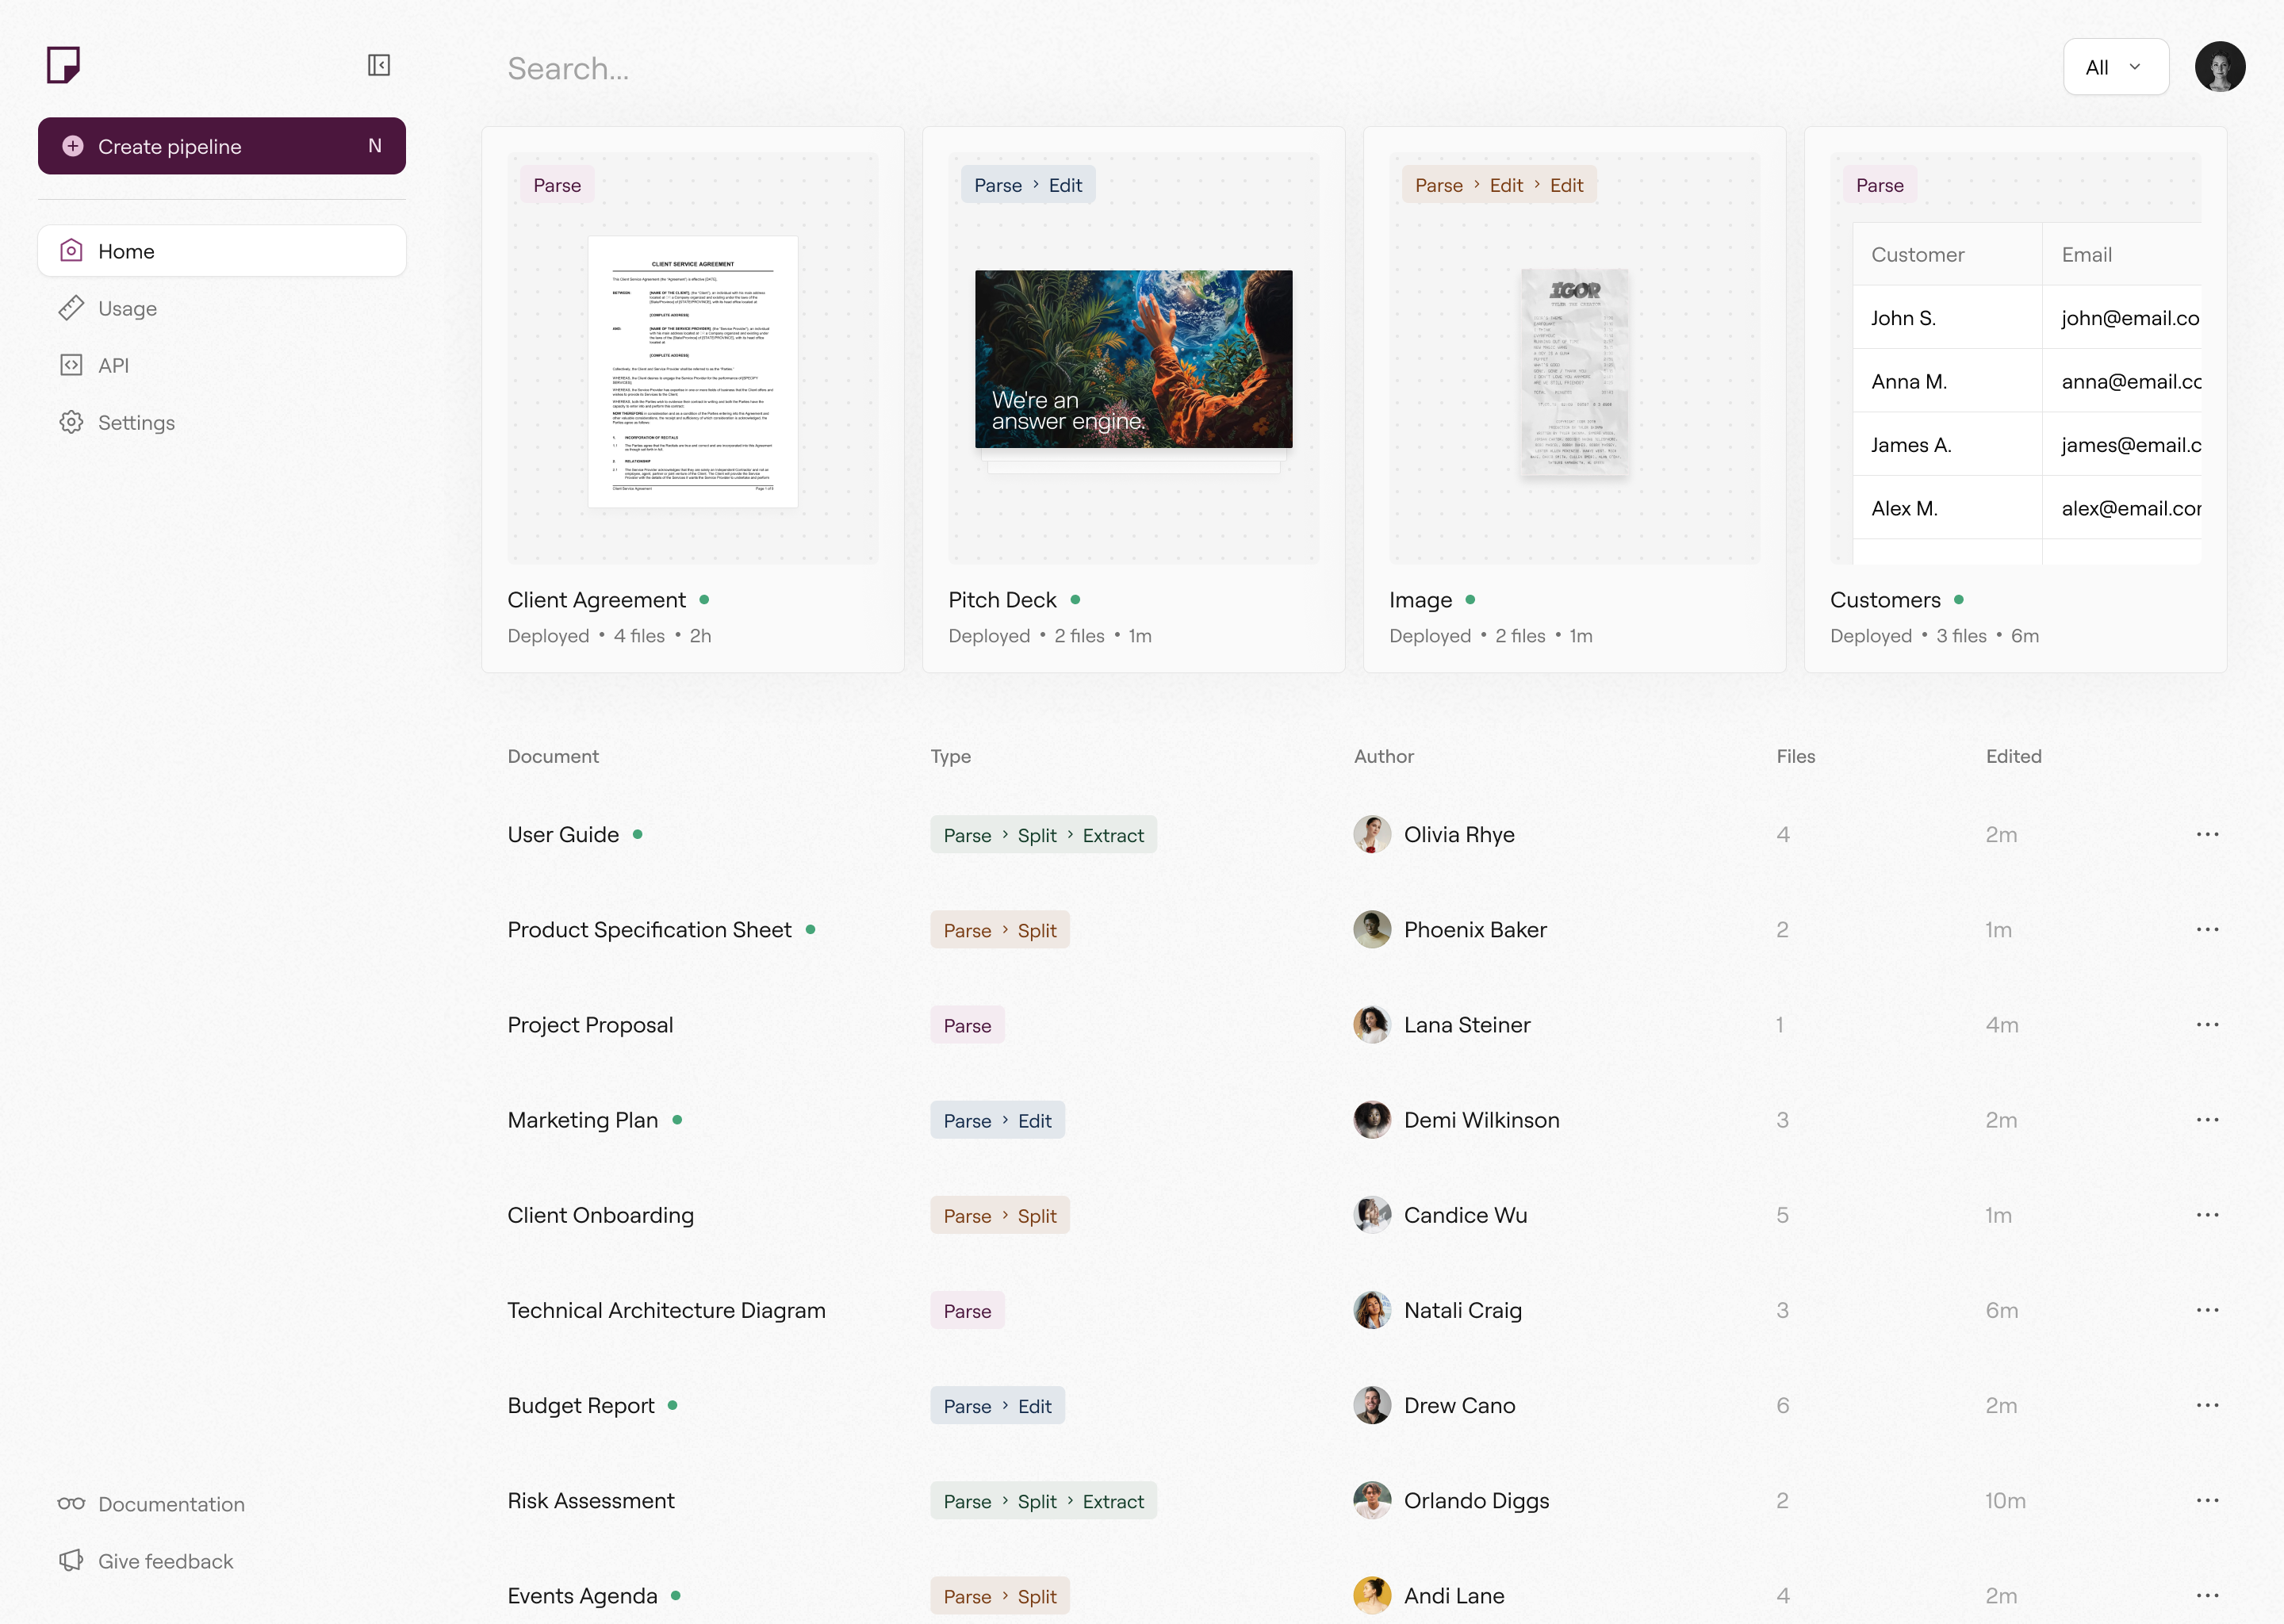Click Parse tag on Client Agreement card
Viewport: 2284px width, 1624px height.
[557, 185]
